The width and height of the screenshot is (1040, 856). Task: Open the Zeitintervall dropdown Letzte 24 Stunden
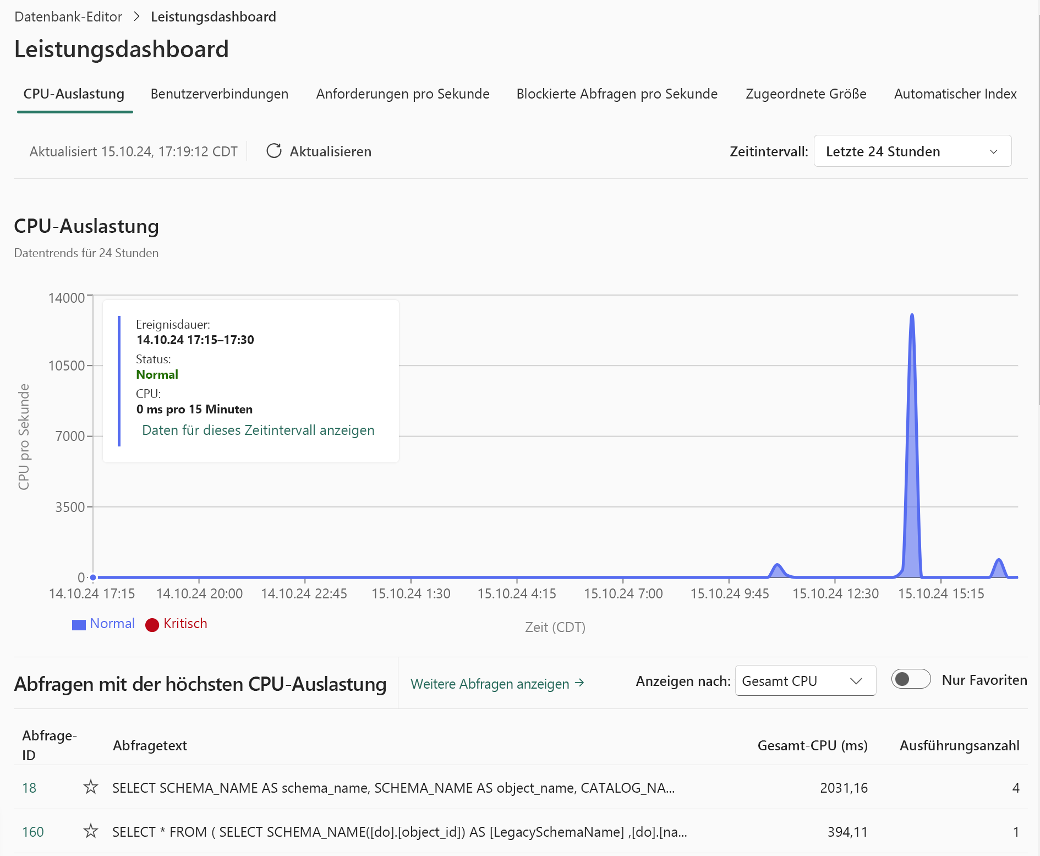tap(912, 151)
